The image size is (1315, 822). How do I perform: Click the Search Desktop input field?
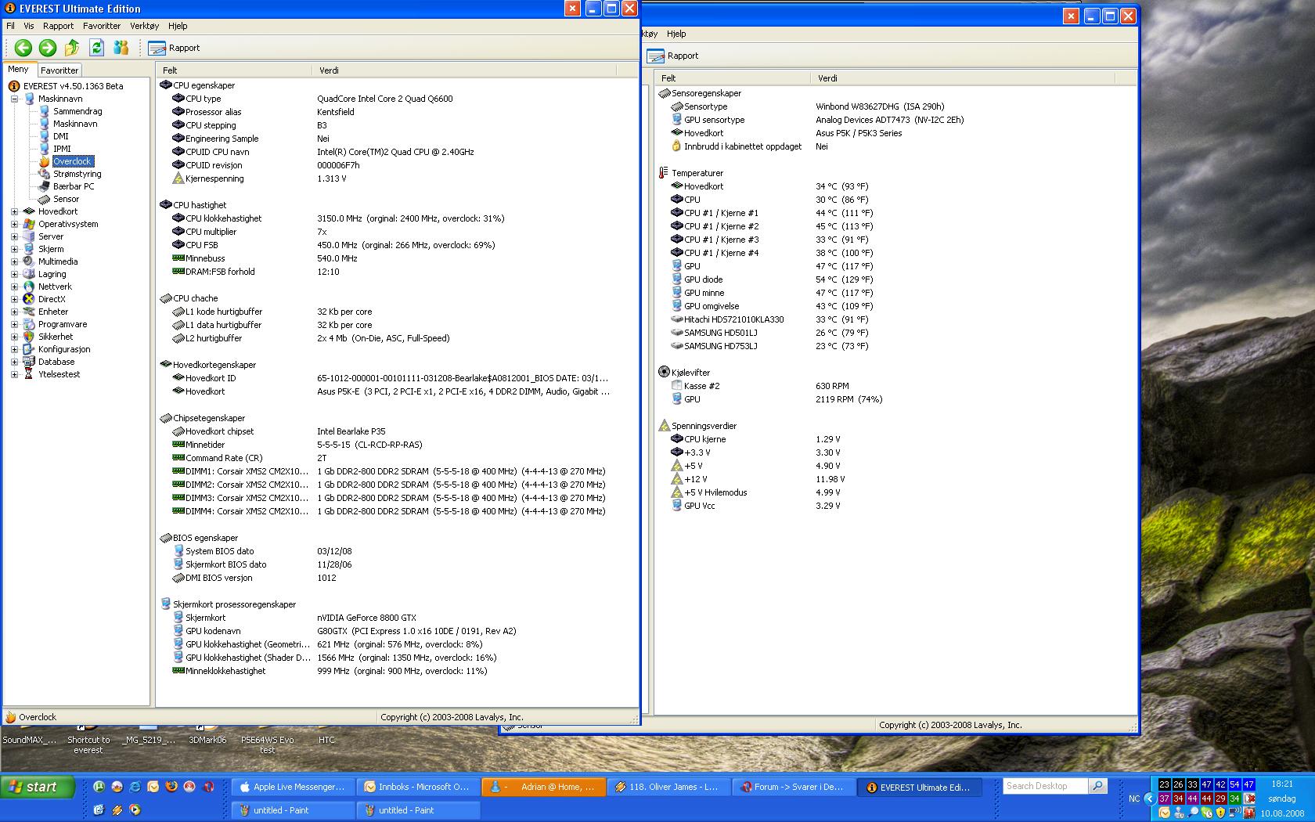(x=1045, y=786)
